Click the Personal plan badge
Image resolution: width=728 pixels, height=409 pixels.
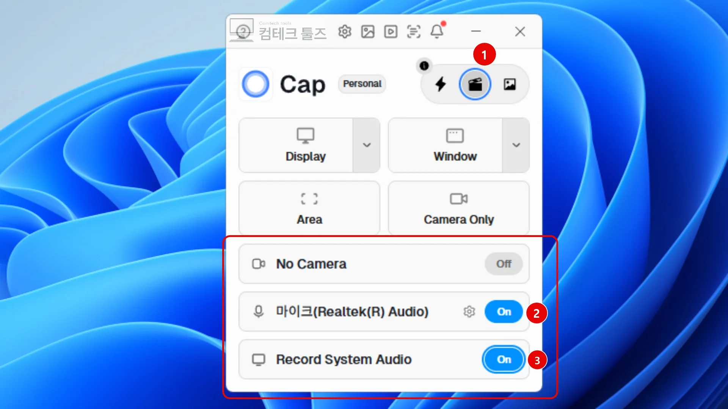click(362, 84)
